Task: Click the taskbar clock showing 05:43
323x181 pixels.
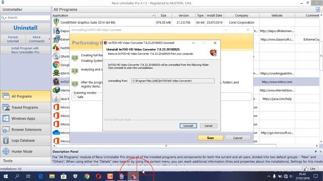Action: tap(302, 176)
